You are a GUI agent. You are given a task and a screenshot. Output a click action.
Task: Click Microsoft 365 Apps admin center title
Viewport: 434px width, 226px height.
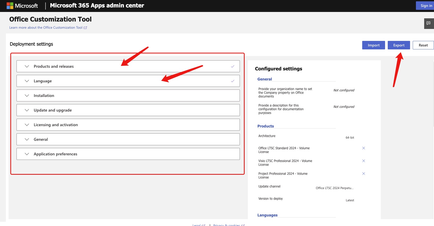click(97, 6)
